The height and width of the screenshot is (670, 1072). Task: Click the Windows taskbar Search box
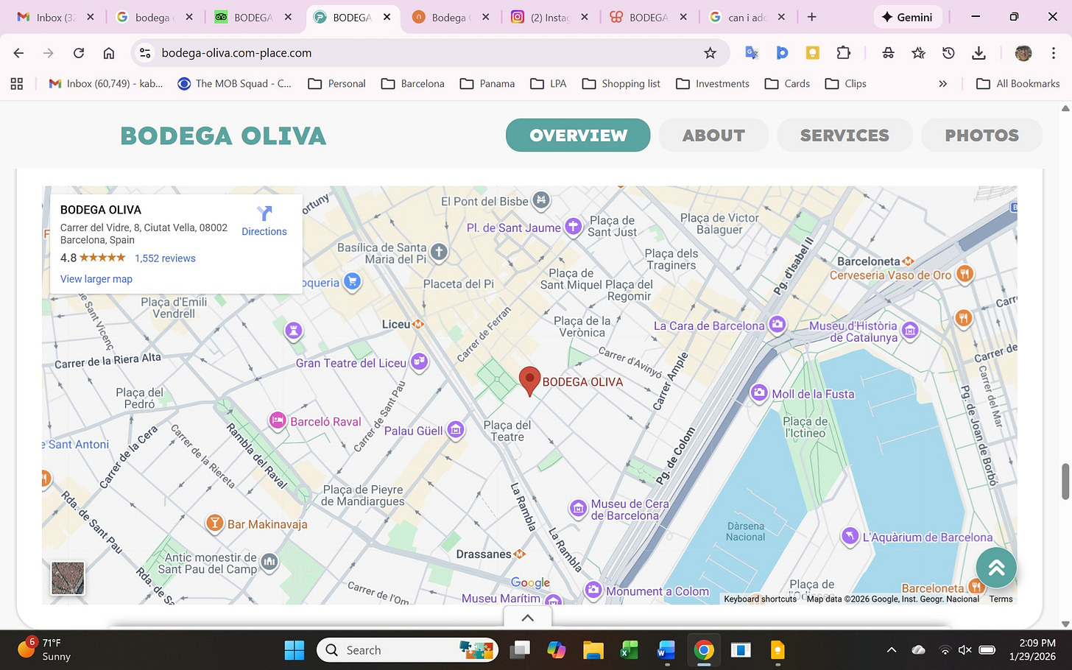tap(407, 650)
